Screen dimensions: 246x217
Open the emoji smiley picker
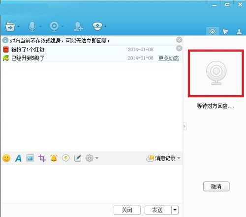6,158
